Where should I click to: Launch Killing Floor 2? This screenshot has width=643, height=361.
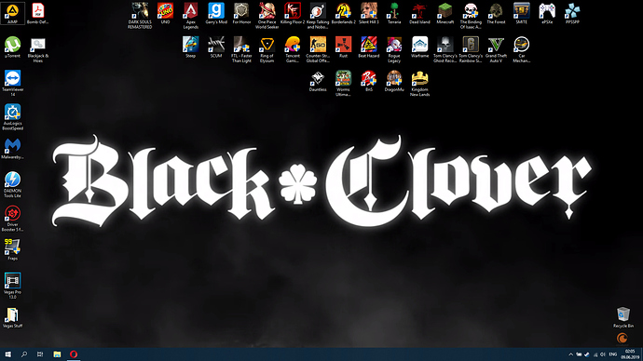tap(293, 13)
